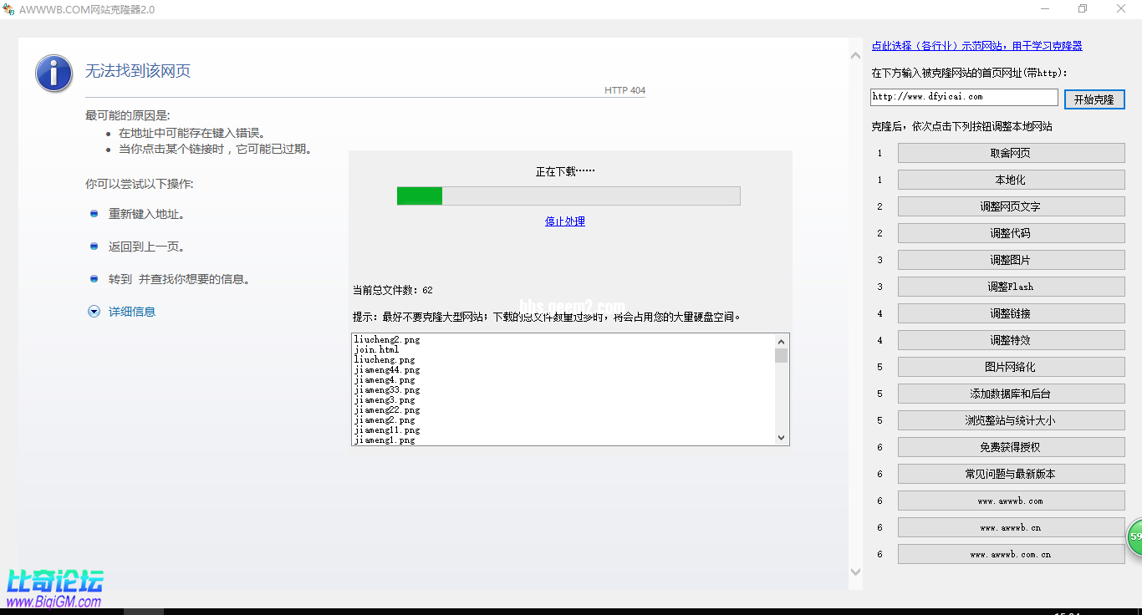Image resolution: width=1142 pixels, height=615 pixels.
Task: Click the 调整图片 button
Action: (1011, 260)
